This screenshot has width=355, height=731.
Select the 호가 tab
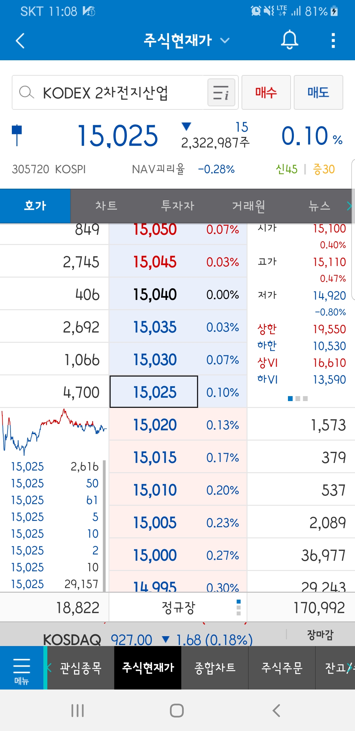click(35, 206)
